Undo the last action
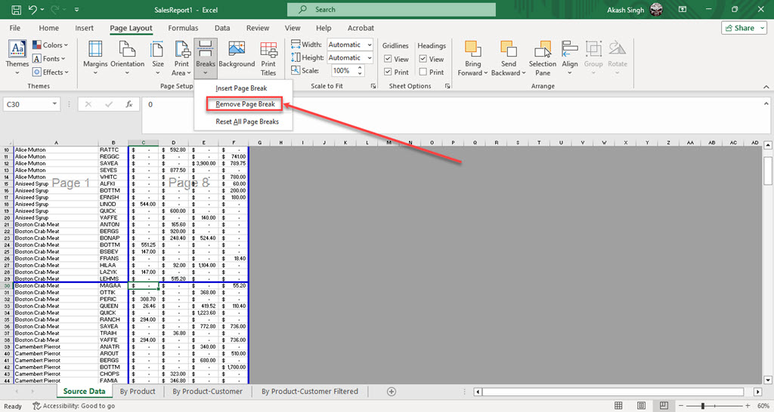 click(x=33, y=9)
